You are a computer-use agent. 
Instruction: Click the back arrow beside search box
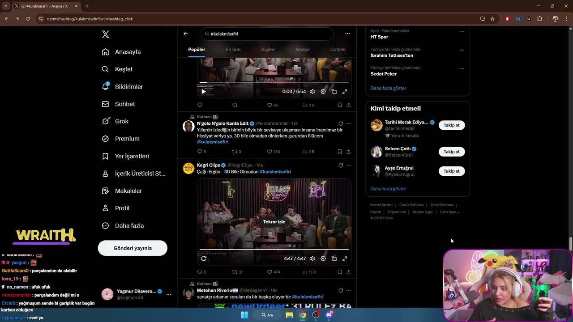[x=186, y=34]
